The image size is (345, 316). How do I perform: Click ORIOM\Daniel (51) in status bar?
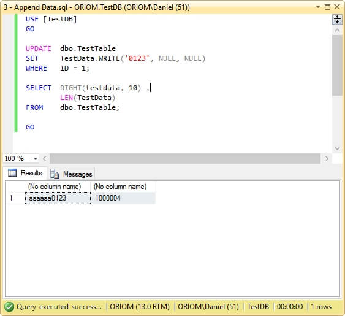[x=208, y=307]
